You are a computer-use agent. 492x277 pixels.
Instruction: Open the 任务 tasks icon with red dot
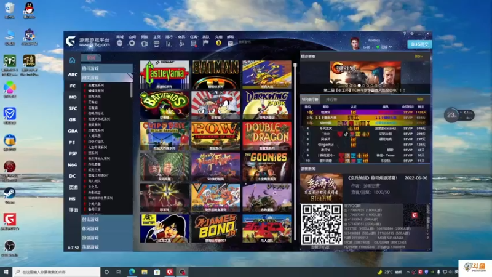[194, 44]
